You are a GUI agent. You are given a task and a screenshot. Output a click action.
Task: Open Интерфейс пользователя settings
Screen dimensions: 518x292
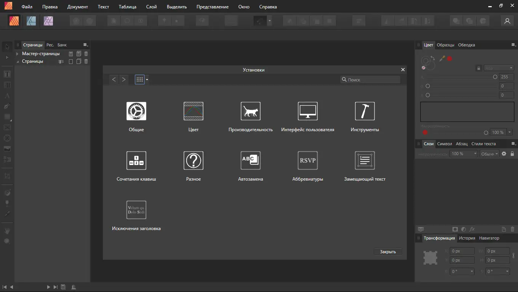coord(308,111)
